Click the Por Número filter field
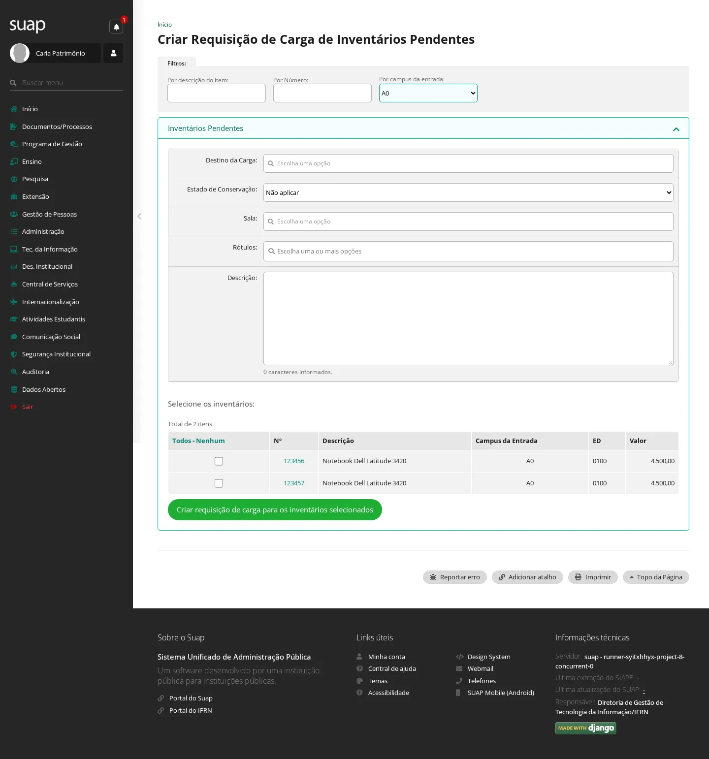The width and height of the screenshot is (709, 759). pyautogui.click(x=322, y=93)
